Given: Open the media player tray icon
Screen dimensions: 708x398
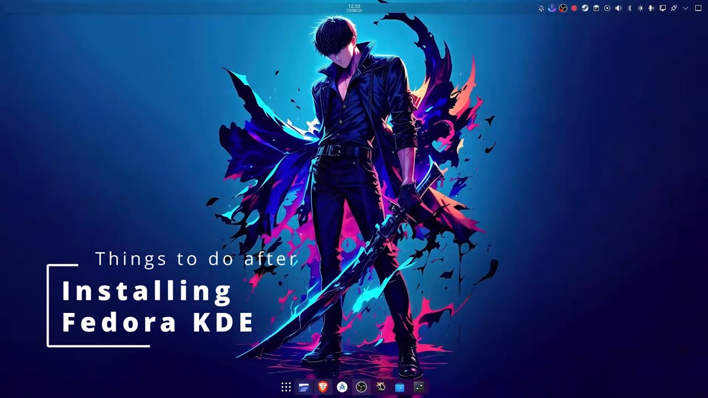Looking at the screenshot, I should (x=607, y=8).
